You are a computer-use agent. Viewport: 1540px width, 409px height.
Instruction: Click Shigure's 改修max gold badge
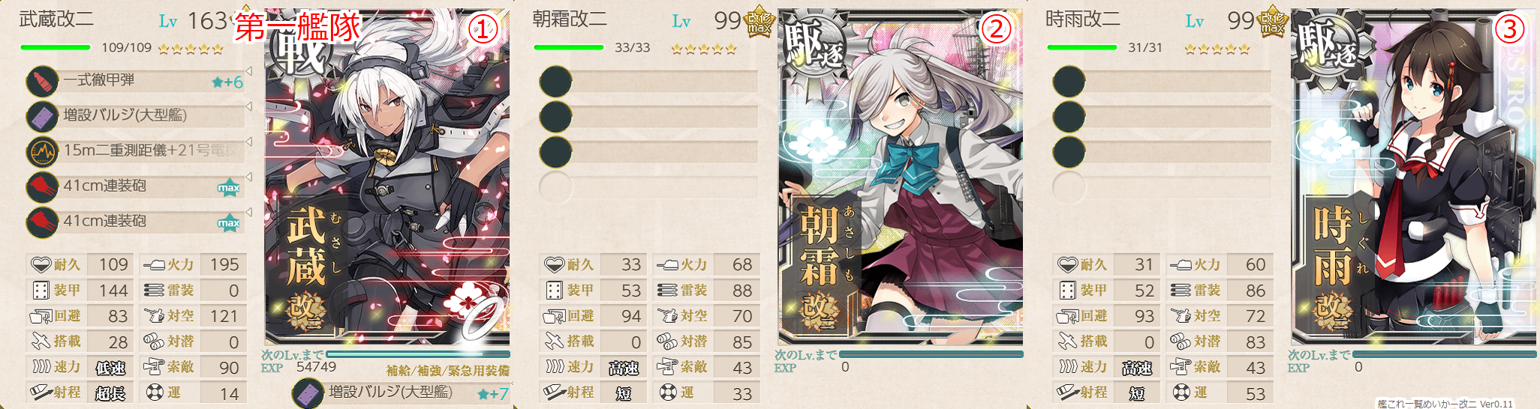click(x=1272, y=22)
